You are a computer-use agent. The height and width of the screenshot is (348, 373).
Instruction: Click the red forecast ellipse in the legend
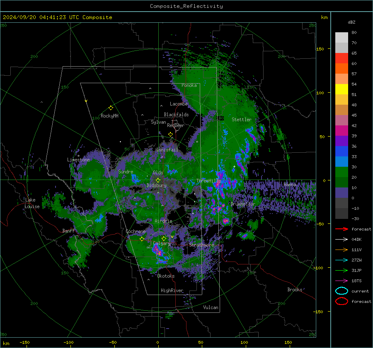point(342,301)
